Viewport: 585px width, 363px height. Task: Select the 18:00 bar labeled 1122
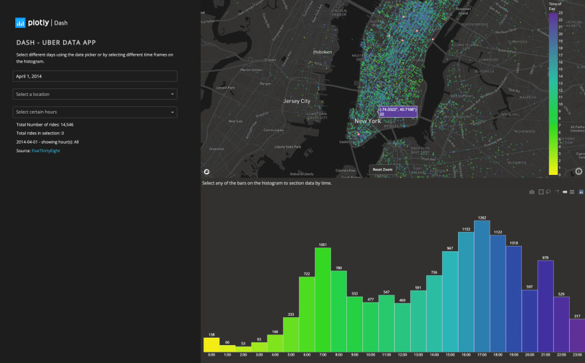pos(498,294)
